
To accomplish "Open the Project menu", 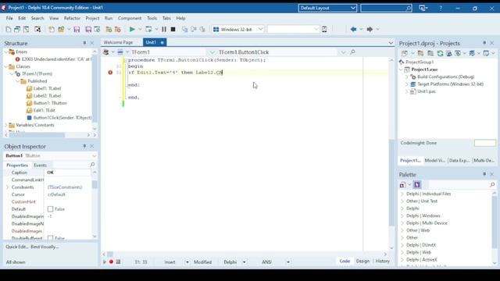I will tap(92, 18).
